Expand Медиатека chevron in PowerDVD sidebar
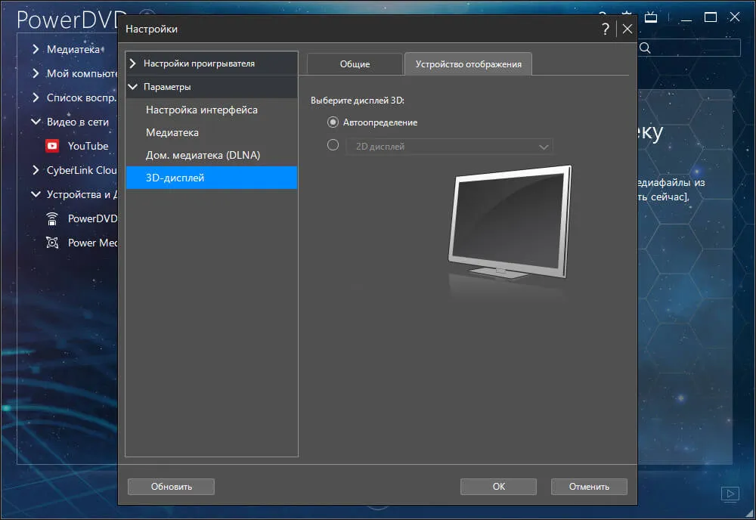Image resolution: width=756 pixels, height=520 pixels. pyautogui.click(x=36, y=49)
